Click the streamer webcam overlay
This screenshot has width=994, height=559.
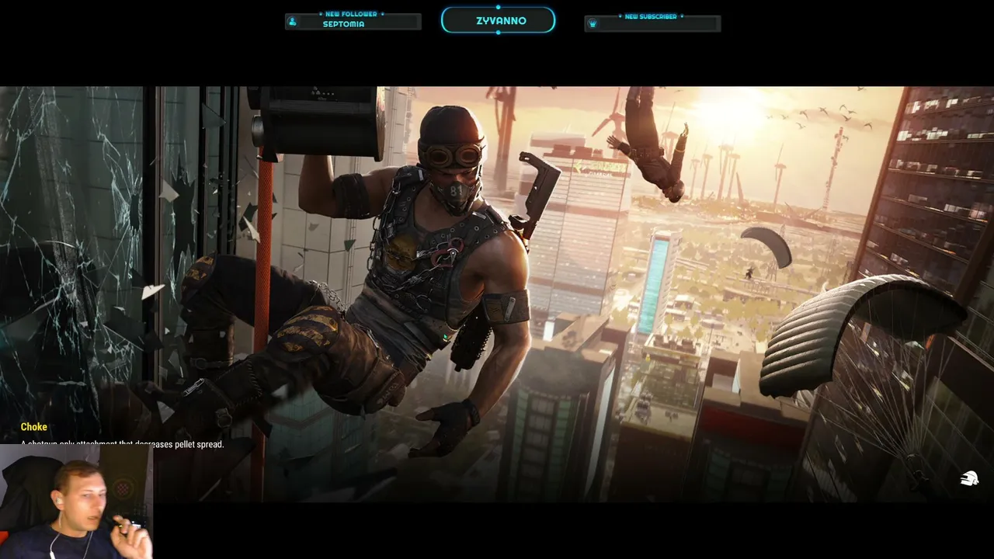pos(76,502)
